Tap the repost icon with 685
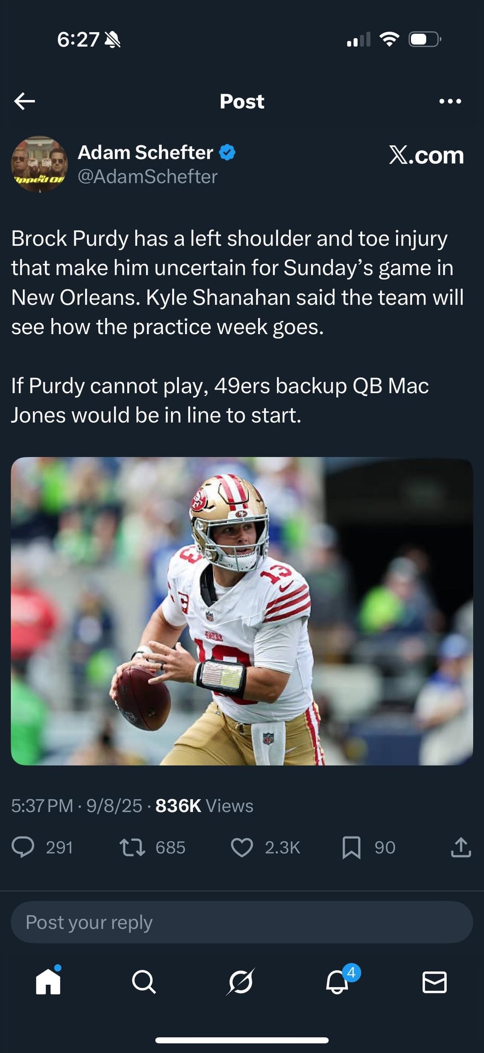Image resolution: width=484 pixels, height=1053 pixels. [132, 848]
